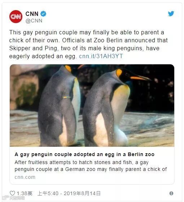Click the info icon at tweet bottom
The width and height of the screenshot is (184, 202).
tap(171, 193)
